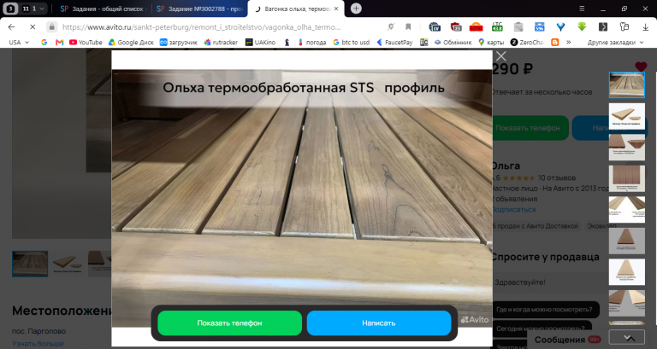Viewport: 657px width, 349px height.
Task: Stop the page from loading
Action: 33,27
